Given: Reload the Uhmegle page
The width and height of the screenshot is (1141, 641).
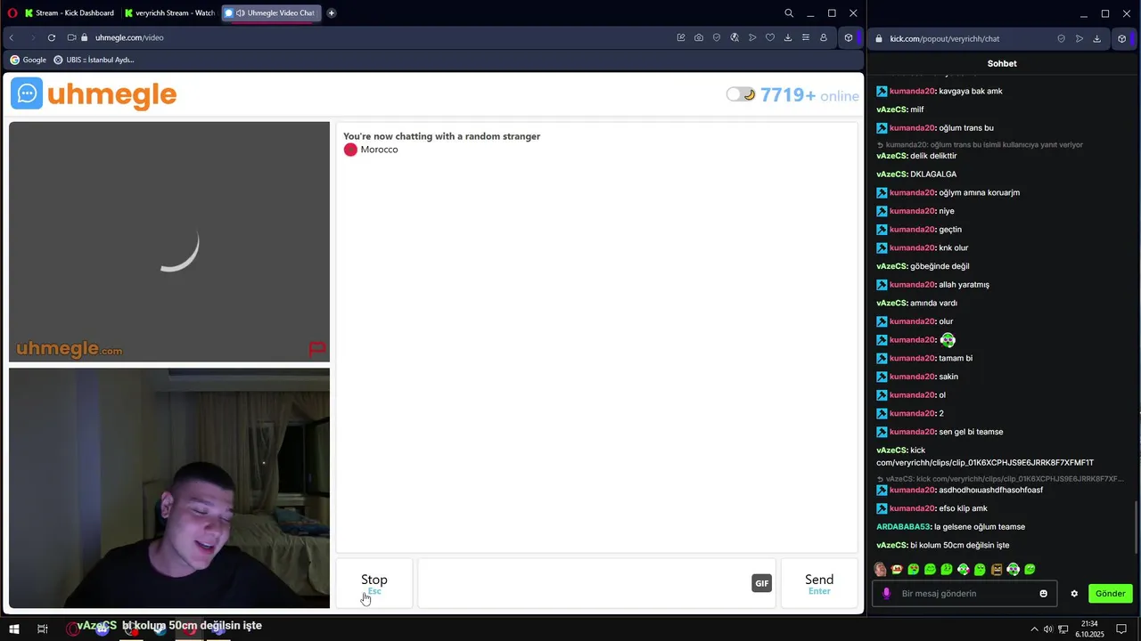Looking at the screenshot, I should tap(52, 37).
